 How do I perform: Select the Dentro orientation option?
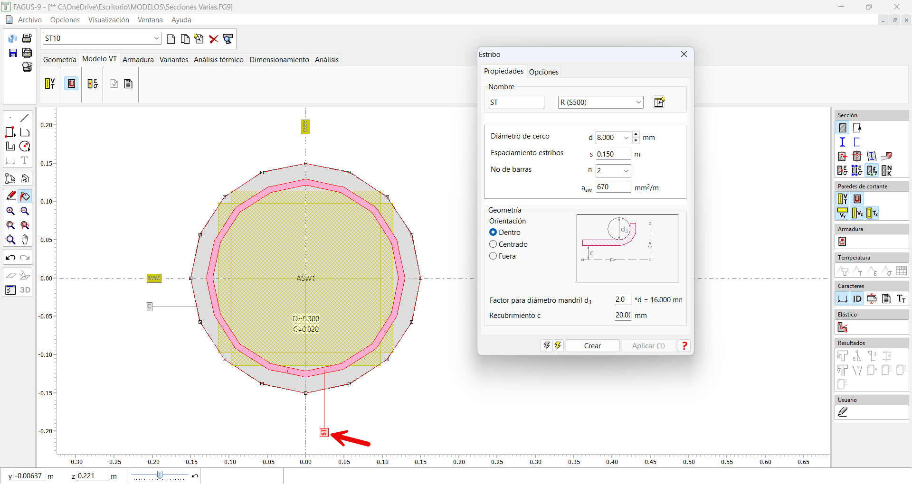click(x=493, y=233)
